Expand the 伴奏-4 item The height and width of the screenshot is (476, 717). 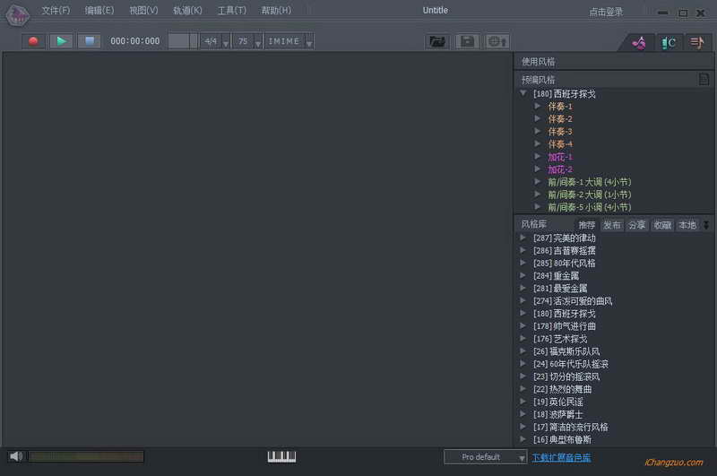[x=538, y=144]
